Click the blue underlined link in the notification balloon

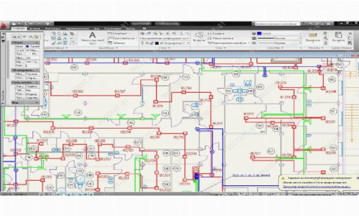pos(316,187)
